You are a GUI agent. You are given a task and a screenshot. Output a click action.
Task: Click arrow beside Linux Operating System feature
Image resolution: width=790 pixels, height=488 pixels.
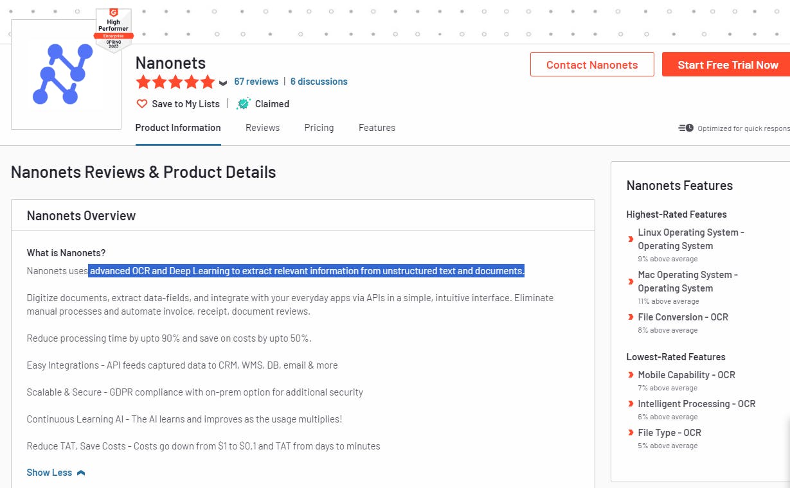[631, 240]
